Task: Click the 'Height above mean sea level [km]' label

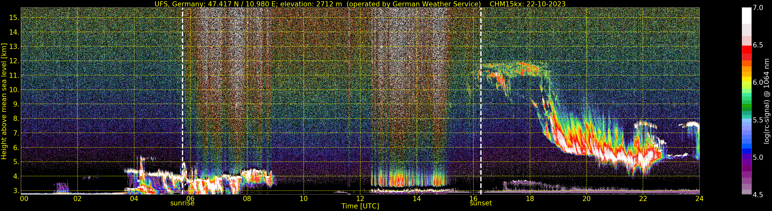Action: (x=4, y=101)
